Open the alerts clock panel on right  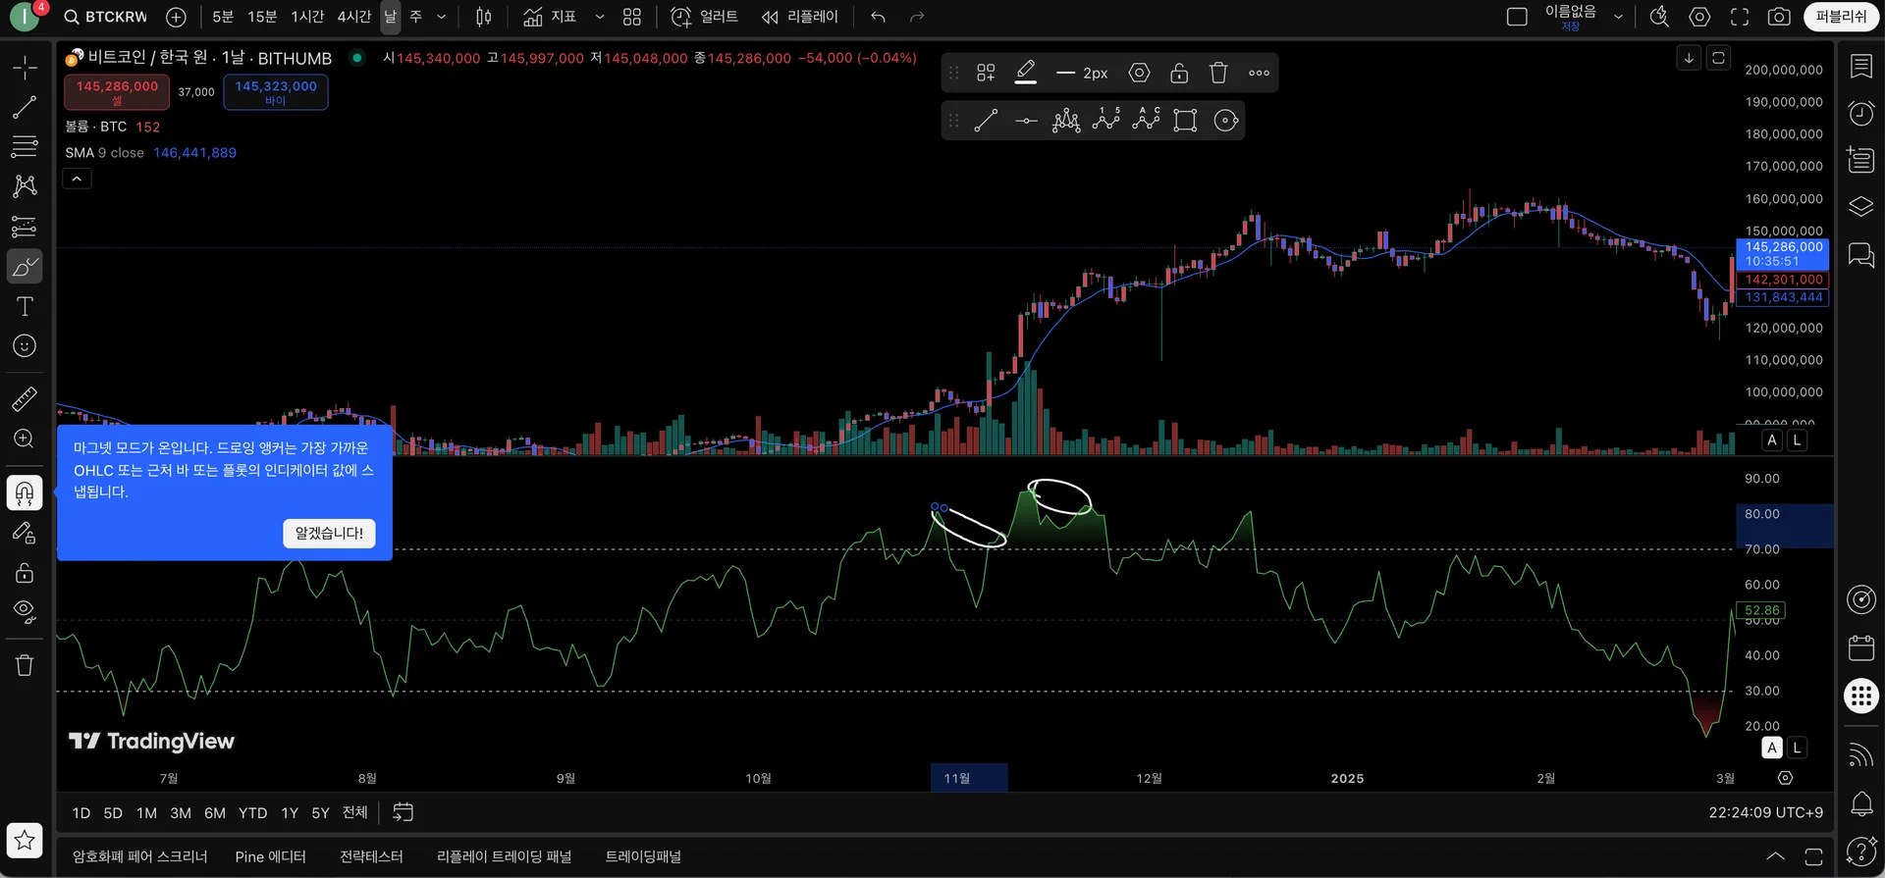pos(1861,113)
